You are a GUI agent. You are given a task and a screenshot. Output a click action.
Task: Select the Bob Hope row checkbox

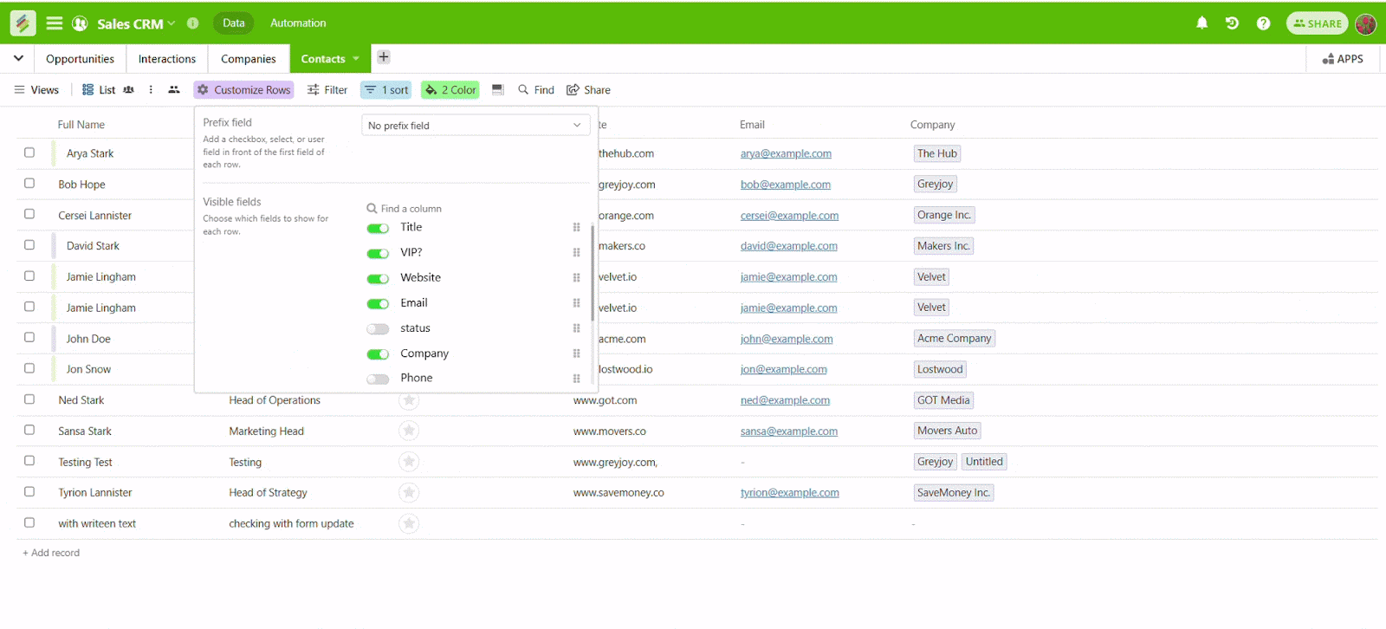pyautogui.click(x=29, y=184)
